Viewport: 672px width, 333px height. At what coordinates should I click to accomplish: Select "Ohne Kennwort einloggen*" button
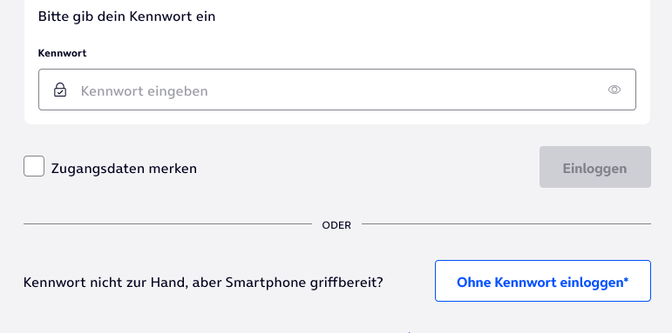(543, 281)
